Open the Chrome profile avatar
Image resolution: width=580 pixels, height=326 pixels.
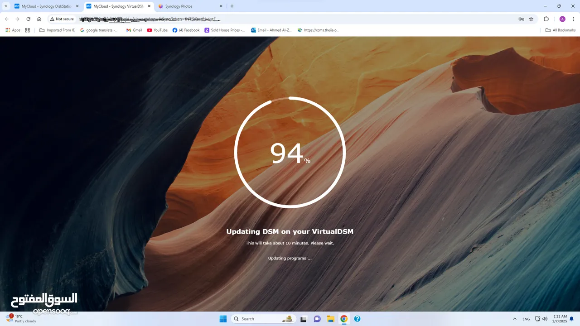click(x=562, y=19)
